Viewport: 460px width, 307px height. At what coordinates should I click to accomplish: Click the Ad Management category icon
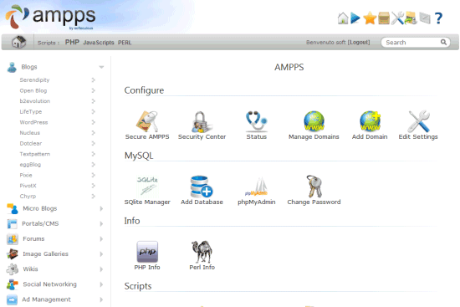13,299
